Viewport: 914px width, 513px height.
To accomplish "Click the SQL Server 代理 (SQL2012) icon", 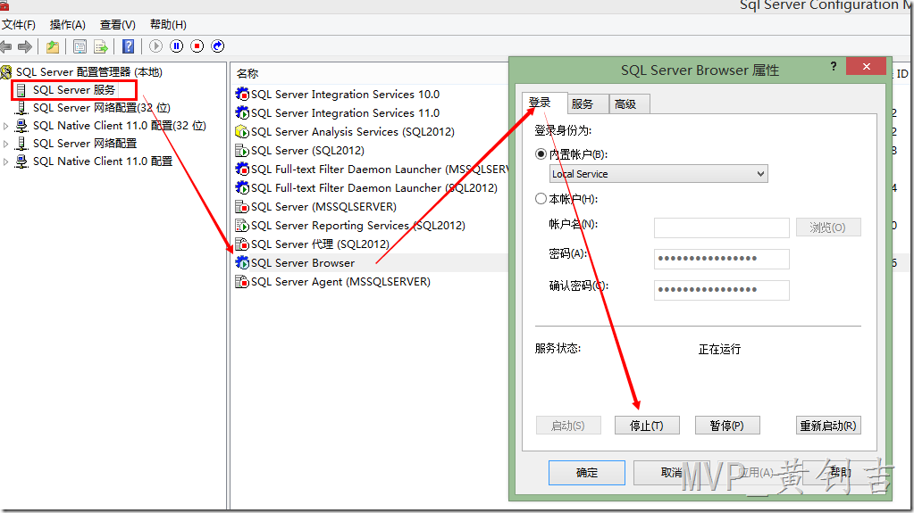I will pyautogui.click(x=242, y=244).
